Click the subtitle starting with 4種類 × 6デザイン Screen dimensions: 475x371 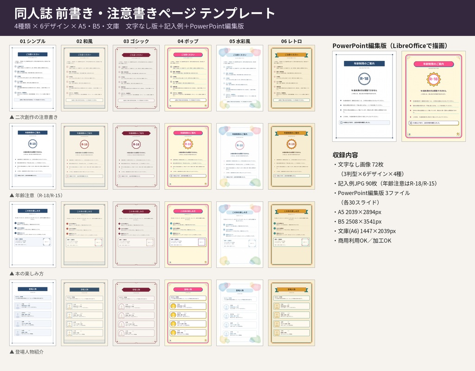[129, 26]
